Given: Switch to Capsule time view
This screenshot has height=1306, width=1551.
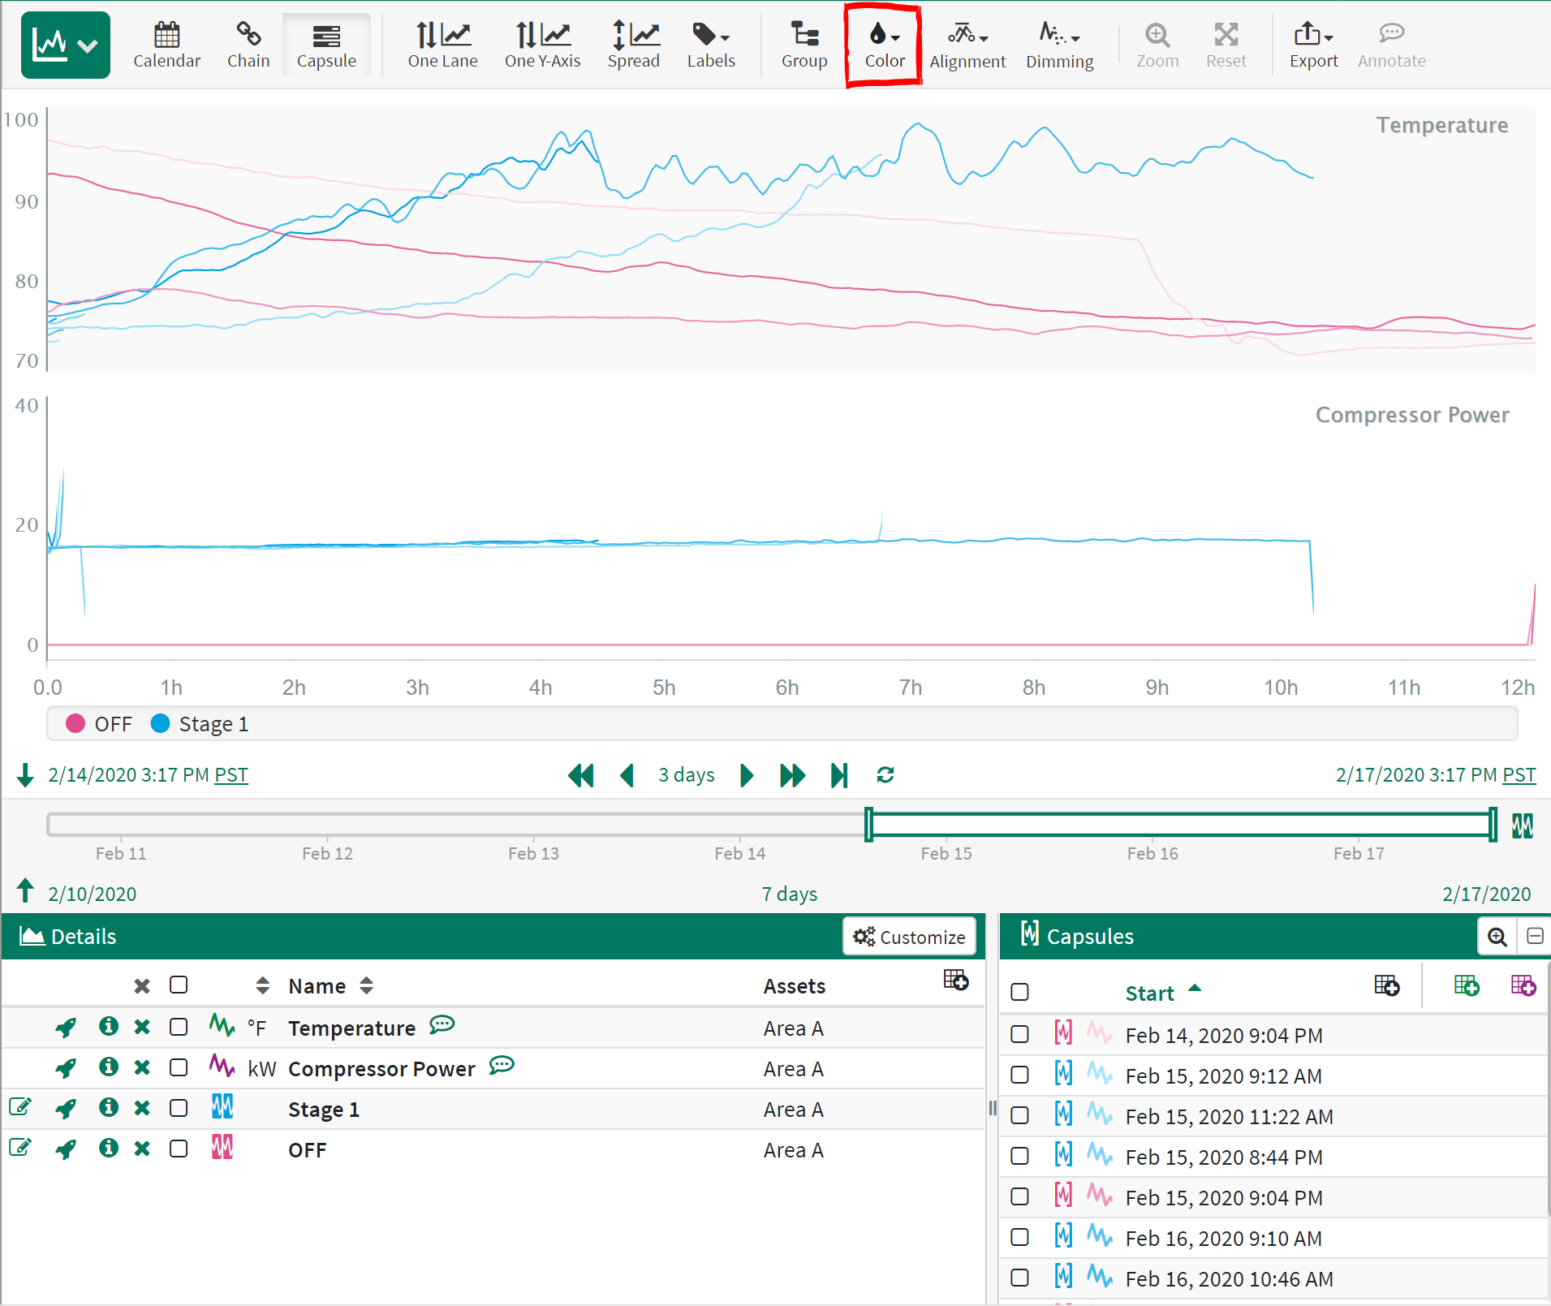Looking at the screenshot, I should (x=326, y=45).
